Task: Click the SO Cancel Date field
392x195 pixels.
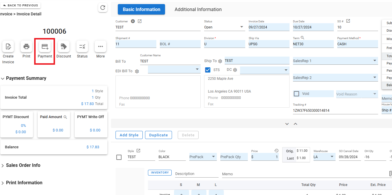Action: point(350,157)
